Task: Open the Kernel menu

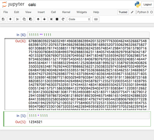Action: [x=66, y=12]
